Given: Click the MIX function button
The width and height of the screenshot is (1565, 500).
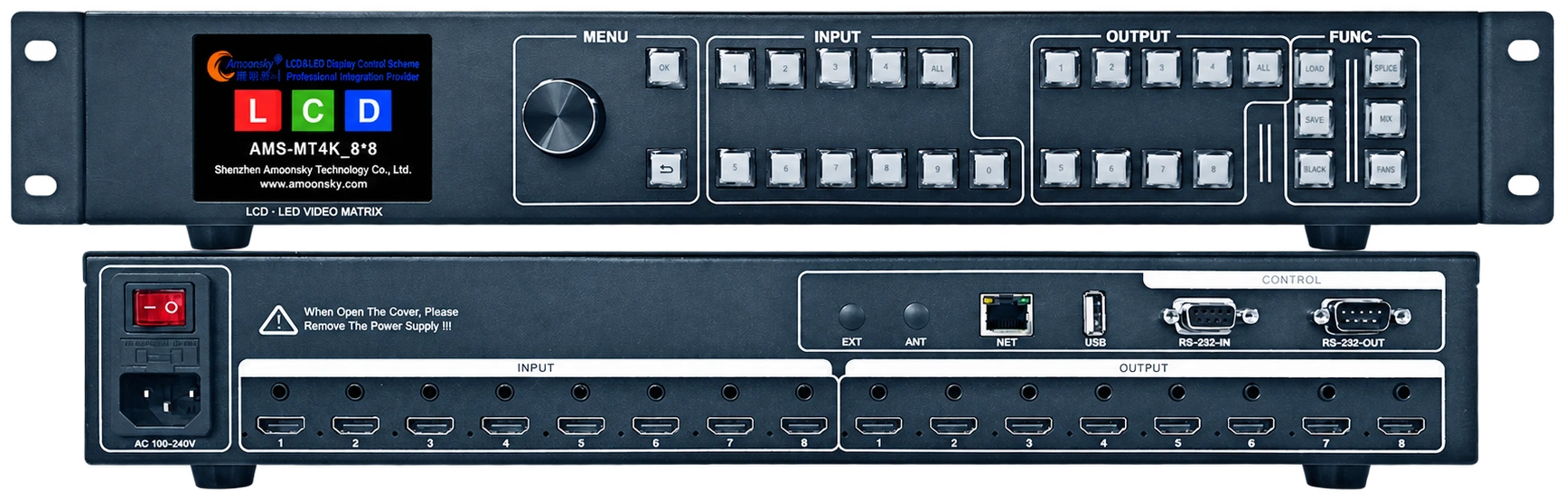Looking at the screenshot, I should click(x=1385, y=119).
